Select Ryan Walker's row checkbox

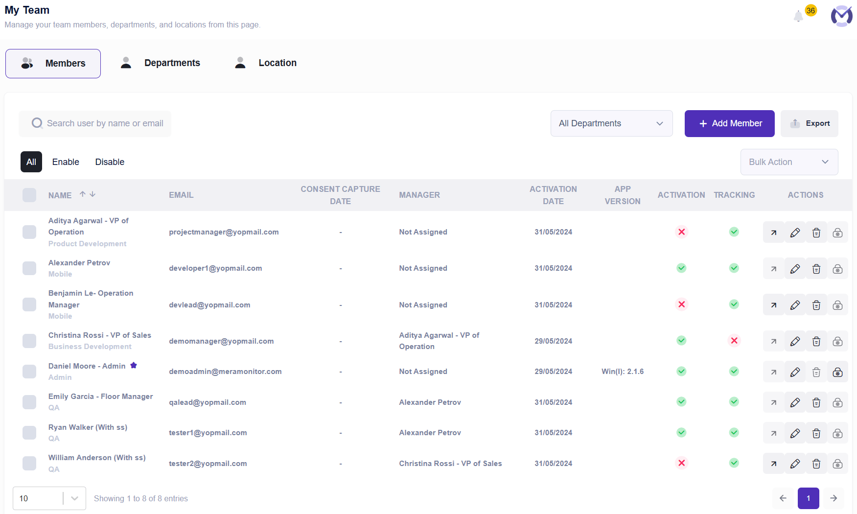(29, 433)
